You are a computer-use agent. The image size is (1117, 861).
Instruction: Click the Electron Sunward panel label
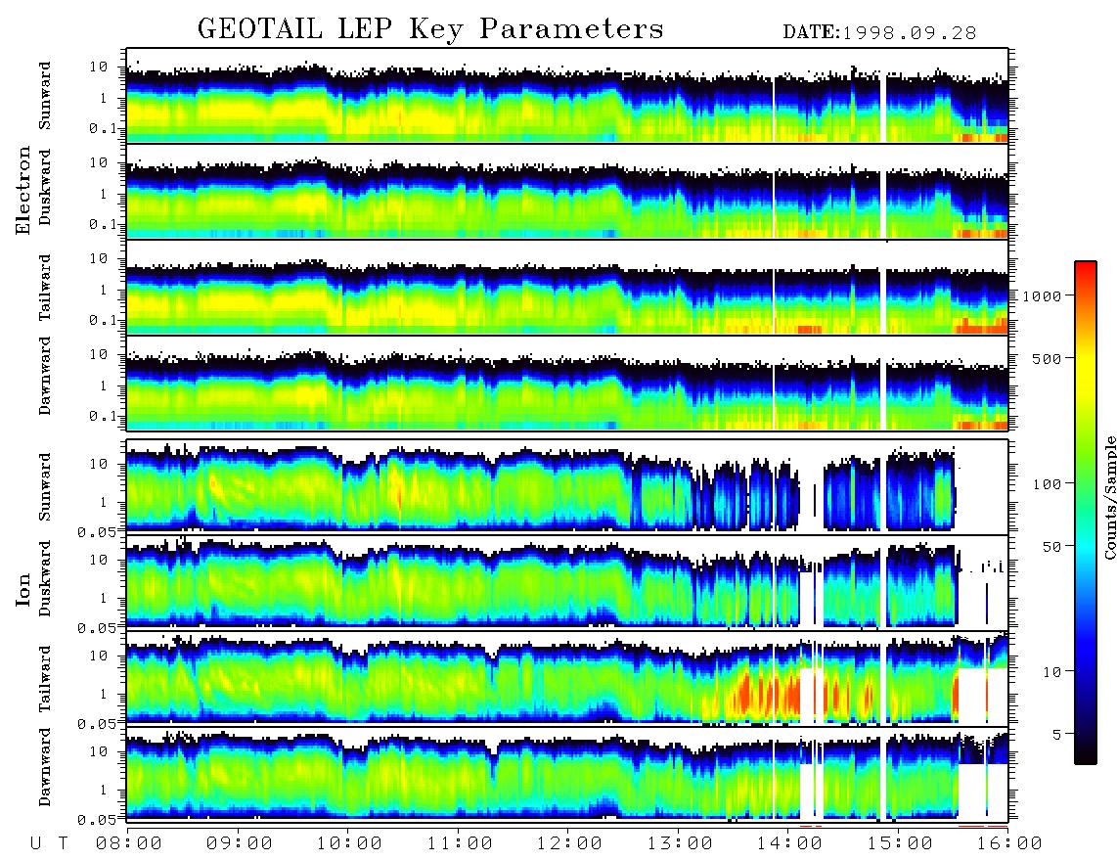(x=45, y=96)
